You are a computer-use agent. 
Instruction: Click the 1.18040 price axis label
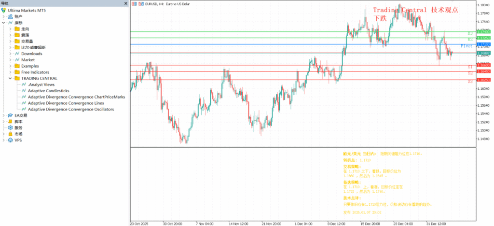tap(484, 5)
